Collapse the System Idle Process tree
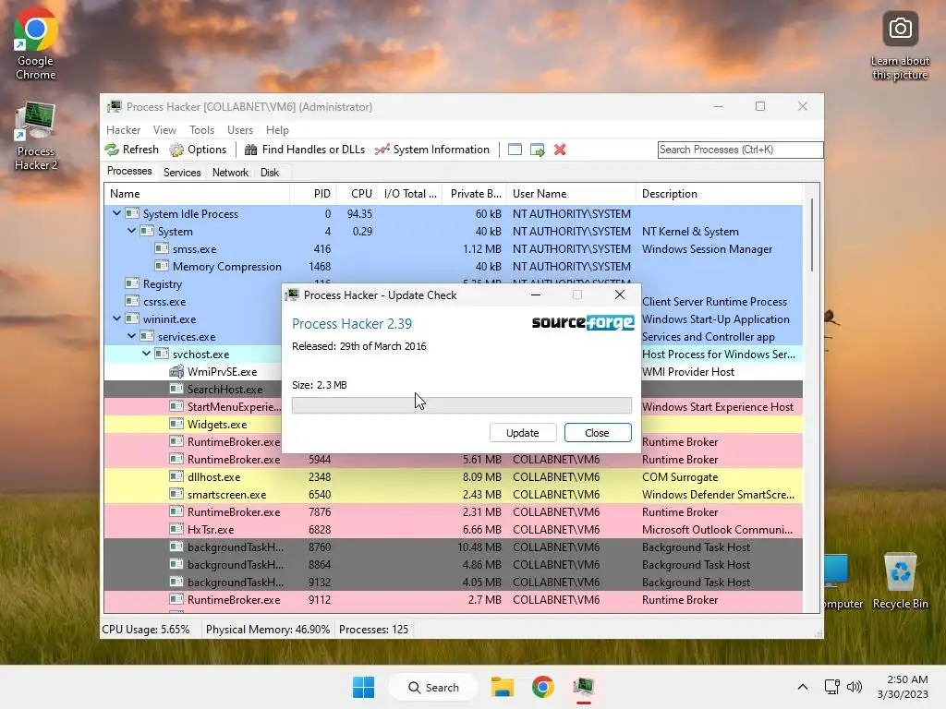946x709 pixels. pos(117,213)
